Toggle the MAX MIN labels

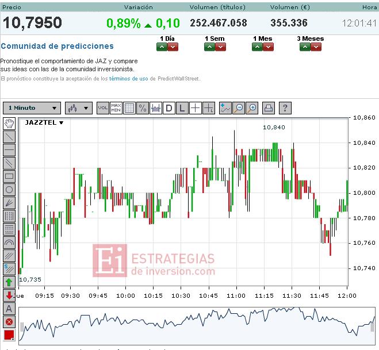pyautogui.click(x=116, y=107)
